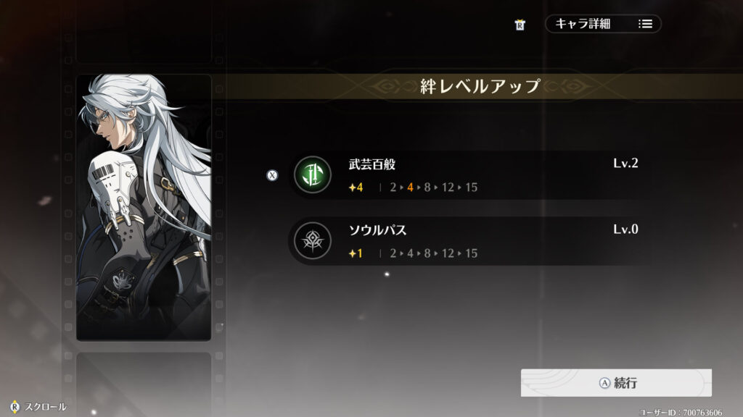Click the highlighted orange 4 milestone
This screenshot has width=743, height=417.
click(x=411, y=188)
